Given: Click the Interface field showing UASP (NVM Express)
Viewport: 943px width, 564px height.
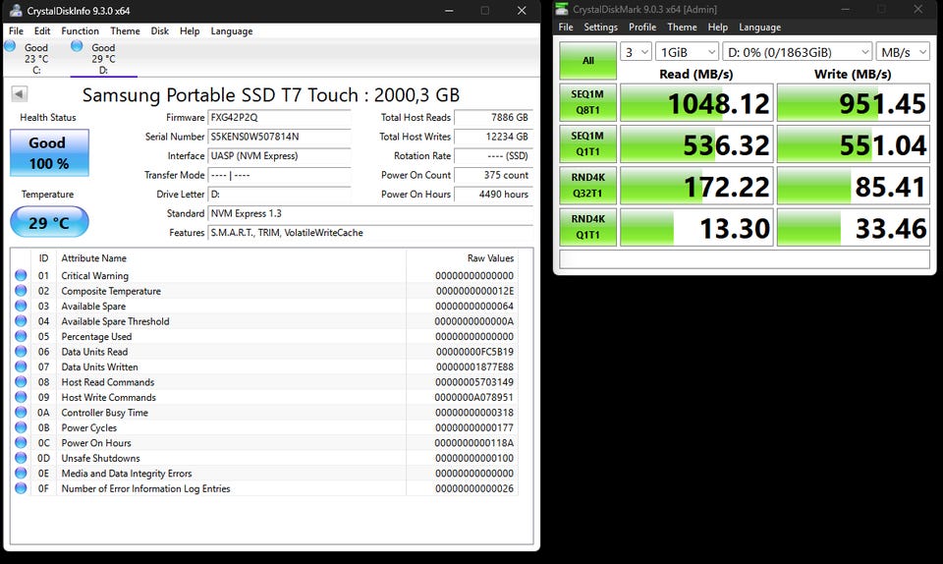Looking at the screenshot, I should tap(280, 155).
